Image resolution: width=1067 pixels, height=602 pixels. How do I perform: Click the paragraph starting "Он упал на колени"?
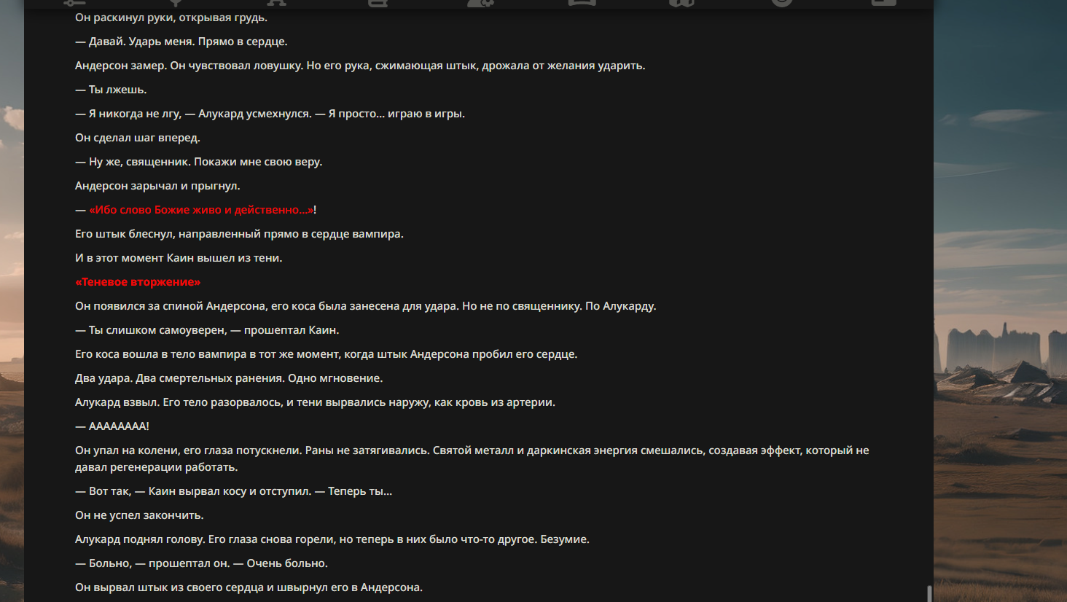pos(472,458)
